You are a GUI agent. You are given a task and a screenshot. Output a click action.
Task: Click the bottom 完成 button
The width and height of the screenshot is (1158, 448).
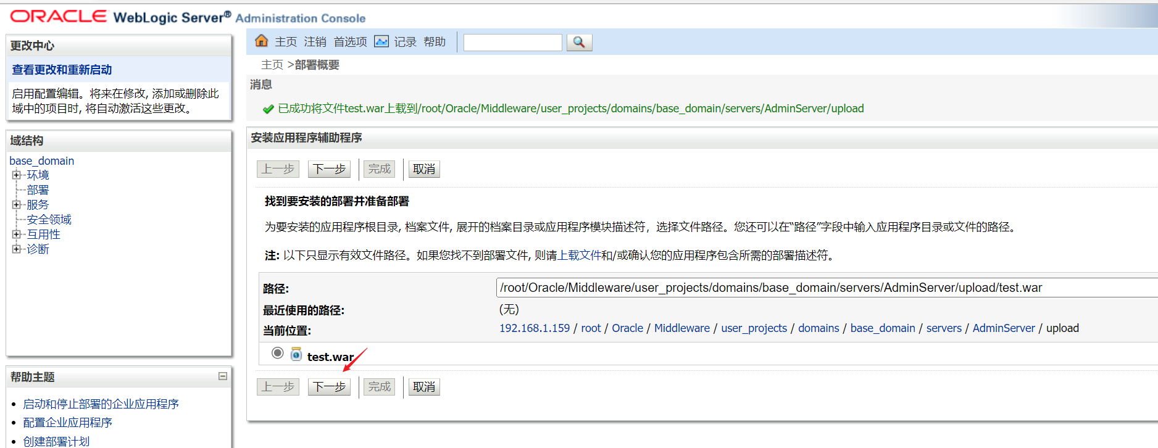[x=379, y=387]
